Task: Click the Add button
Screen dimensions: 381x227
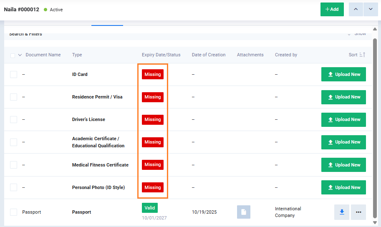Action: click(x=332, y=9)
